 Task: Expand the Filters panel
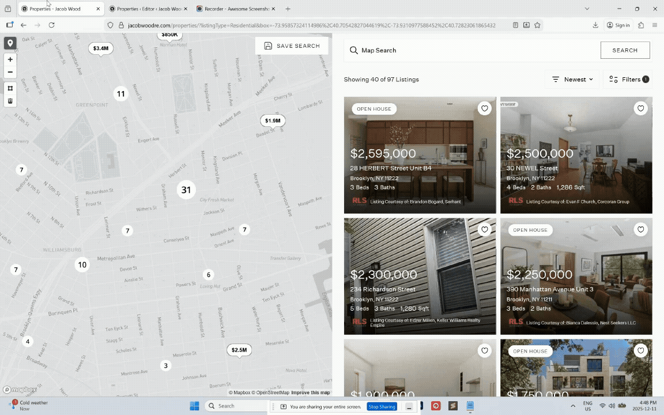pos(629,80)
